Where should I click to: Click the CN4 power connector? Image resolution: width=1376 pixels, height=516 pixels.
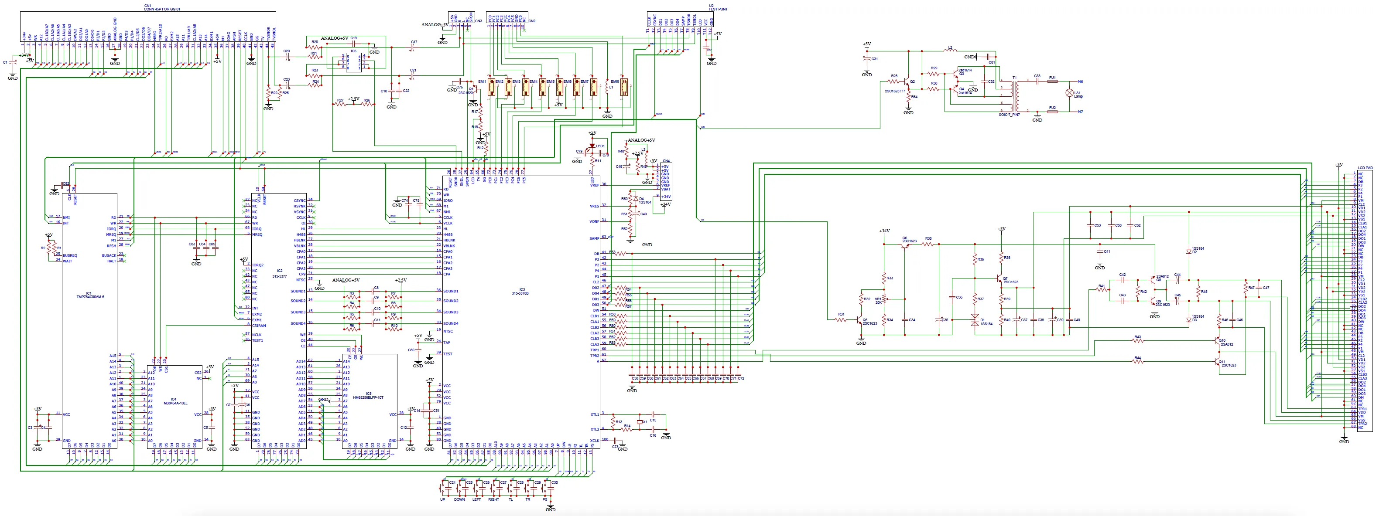click(x=666, y=181)
